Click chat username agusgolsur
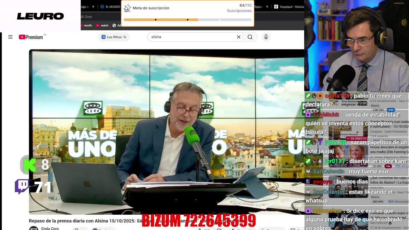409x230 pixels. coord(328,211)
